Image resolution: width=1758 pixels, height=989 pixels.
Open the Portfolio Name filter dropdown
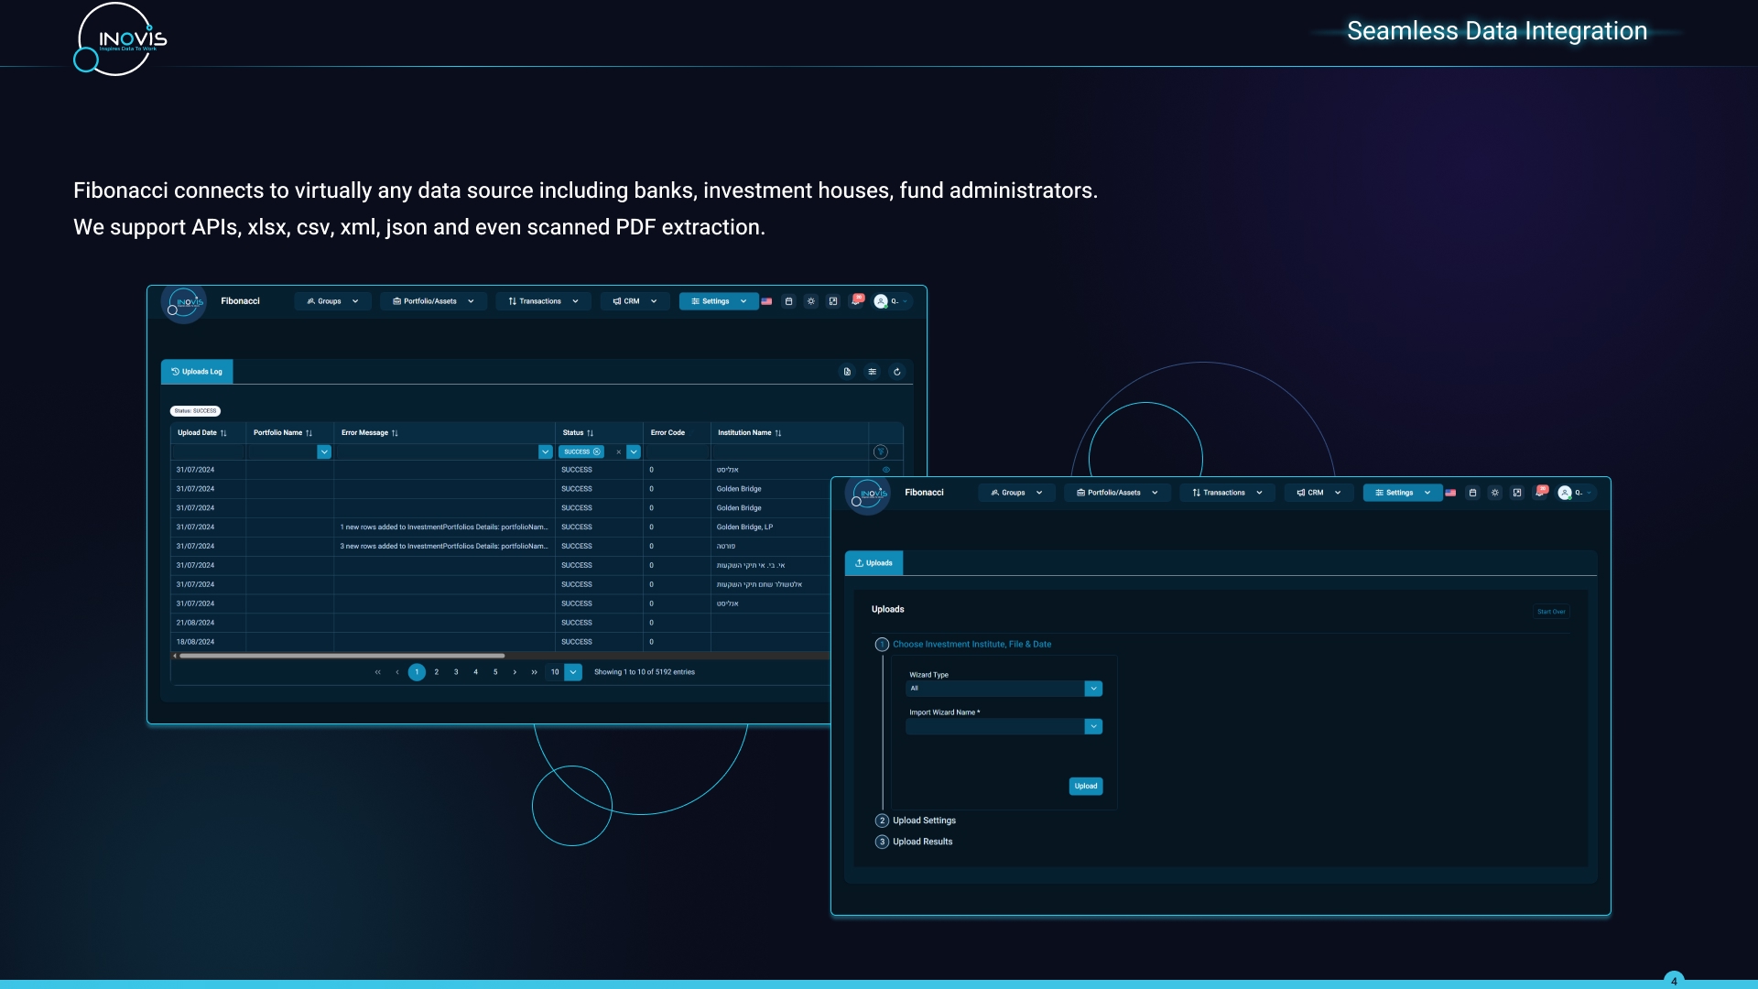tap(324, 451)
